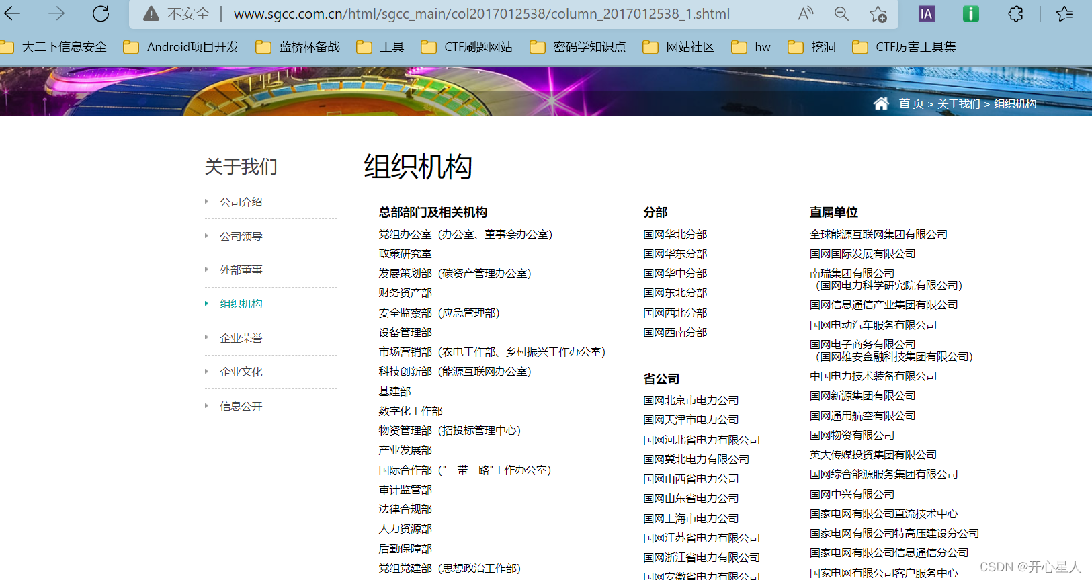1092x580 pixels.
Task: Click 国网华中分部 entry
Action: pos(675,273)
